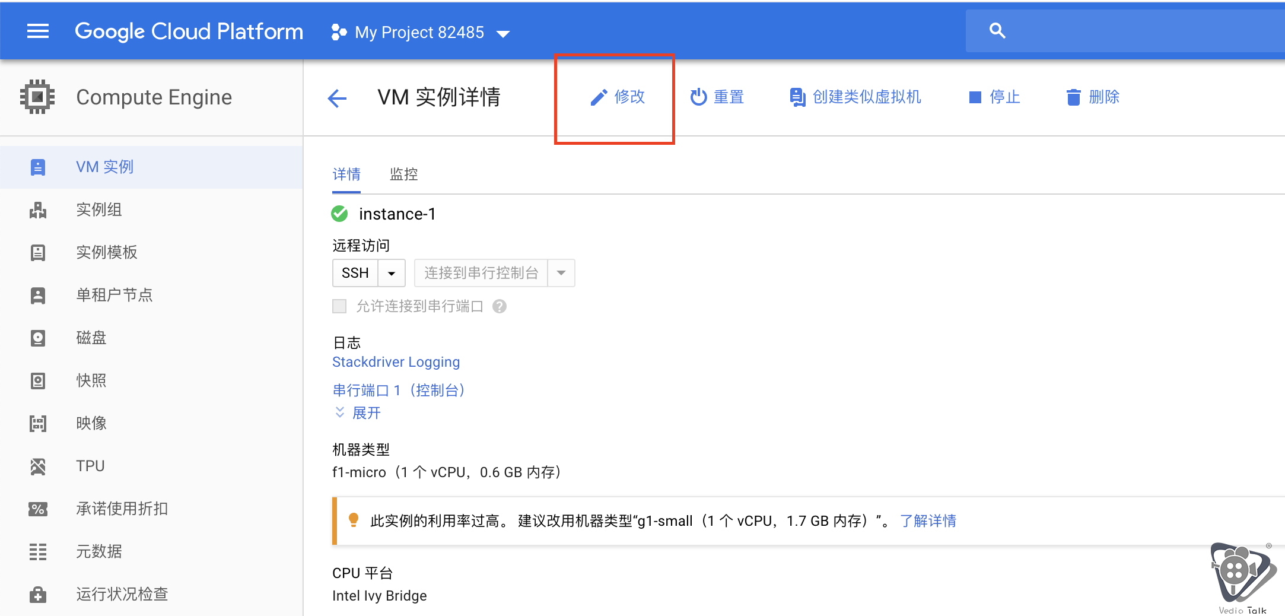The image size is (1285, 616).
Task: Open 单租户节点 in sidebar
Action: click(151, 296)
